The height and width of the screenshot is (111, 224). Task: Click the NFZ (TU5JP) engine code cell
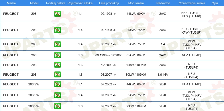191,55
